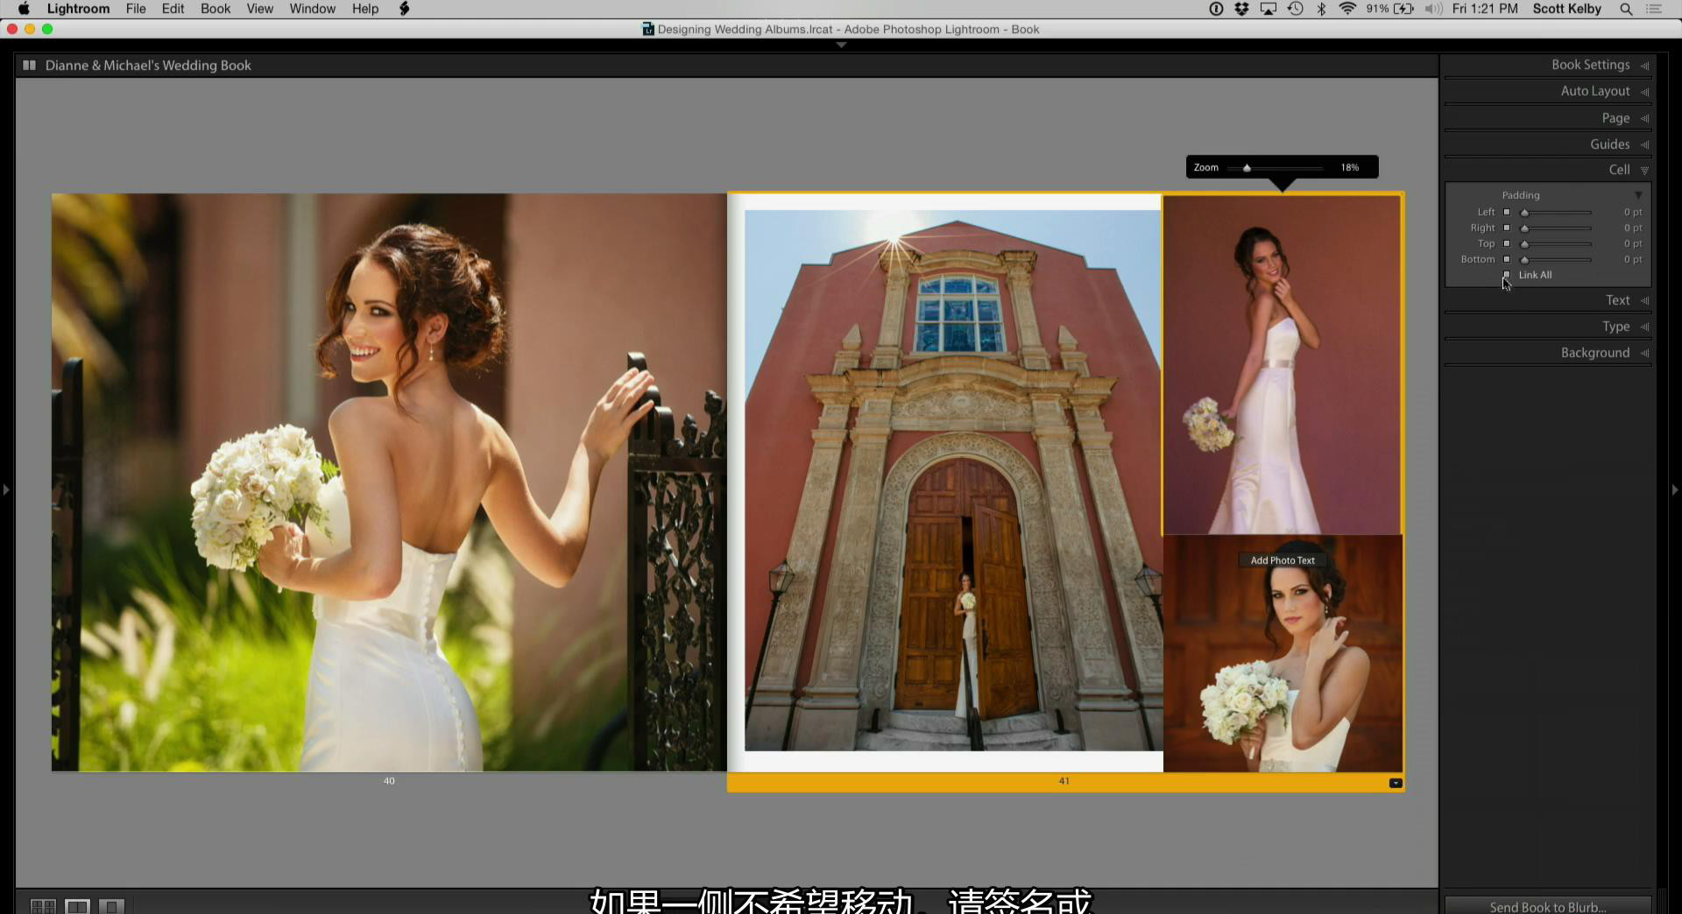Collapse the Cell panel
Viewport: 1682px width, 914px height.
pyautogui.click(x=1619, y=170)
